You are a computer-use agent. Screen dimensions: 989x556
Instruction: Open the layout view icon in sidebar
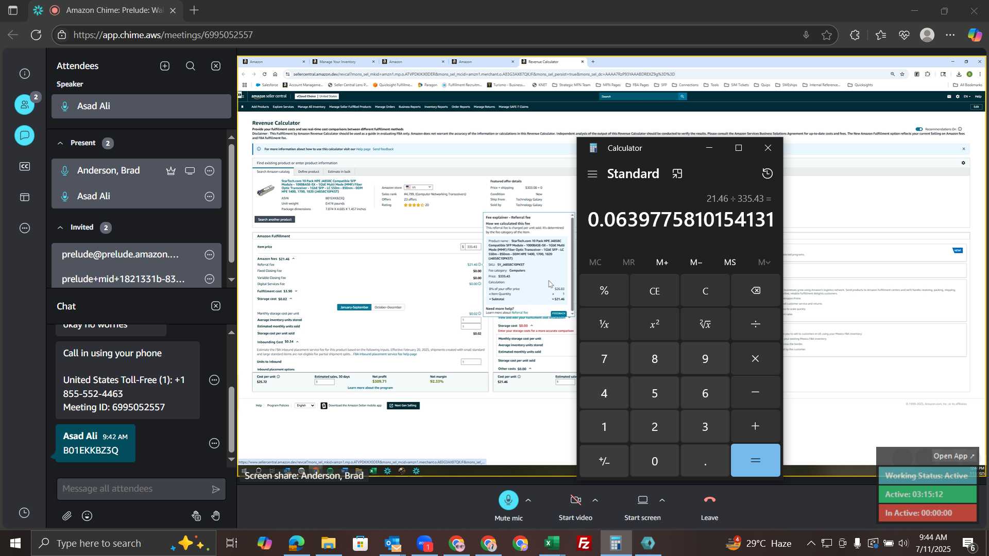coord(25,197)
